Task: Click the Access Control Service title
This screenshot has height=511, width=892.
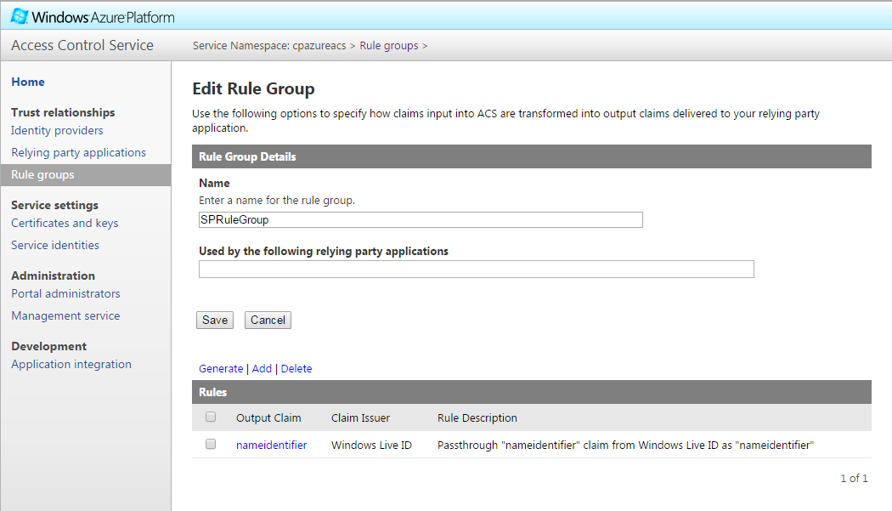Action: 82,45
